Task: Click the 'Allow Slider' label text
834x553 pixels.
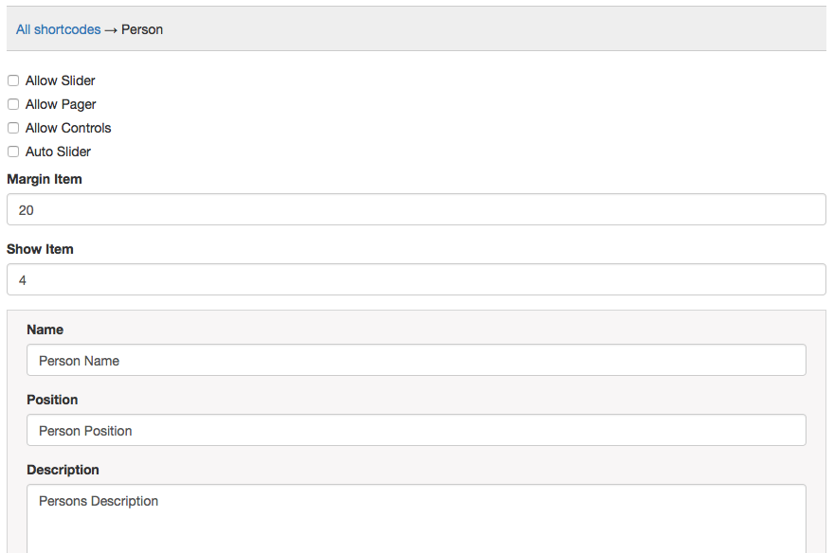Action: (x=60, y=80)
